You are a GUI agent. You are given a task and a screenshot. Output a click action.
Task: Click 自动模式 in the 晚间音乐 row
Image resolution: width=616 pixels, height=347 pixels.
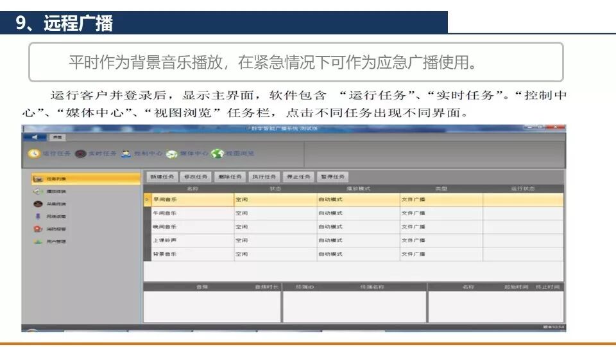(331, 227)
